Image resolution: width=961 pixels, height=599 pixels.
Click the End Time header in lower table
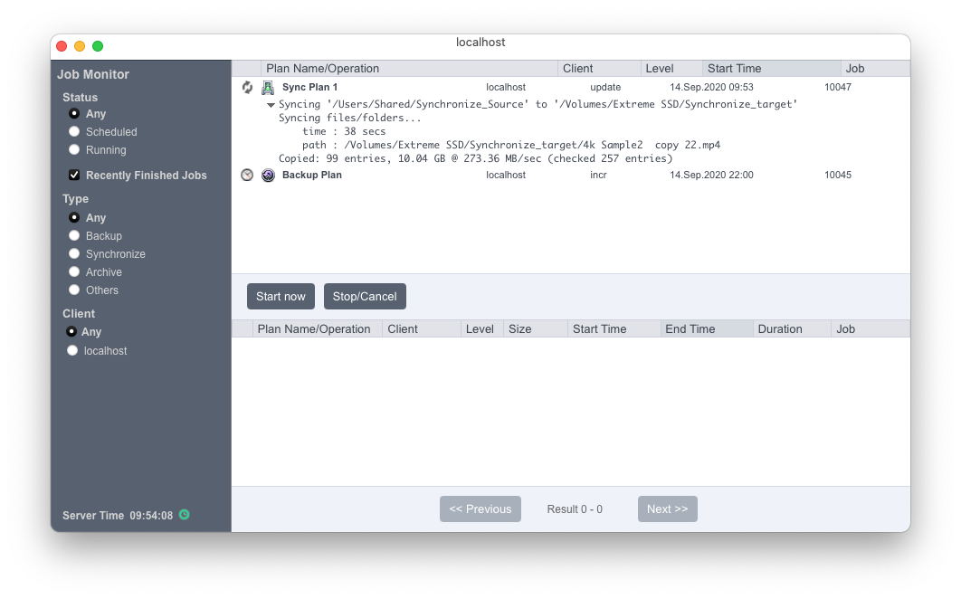(706, 329)
